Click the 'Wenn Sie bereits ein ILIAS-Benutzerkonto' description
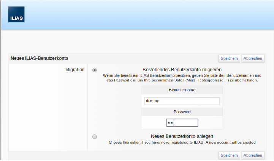This screenshot has height=161, width=274. coord(182,78)
